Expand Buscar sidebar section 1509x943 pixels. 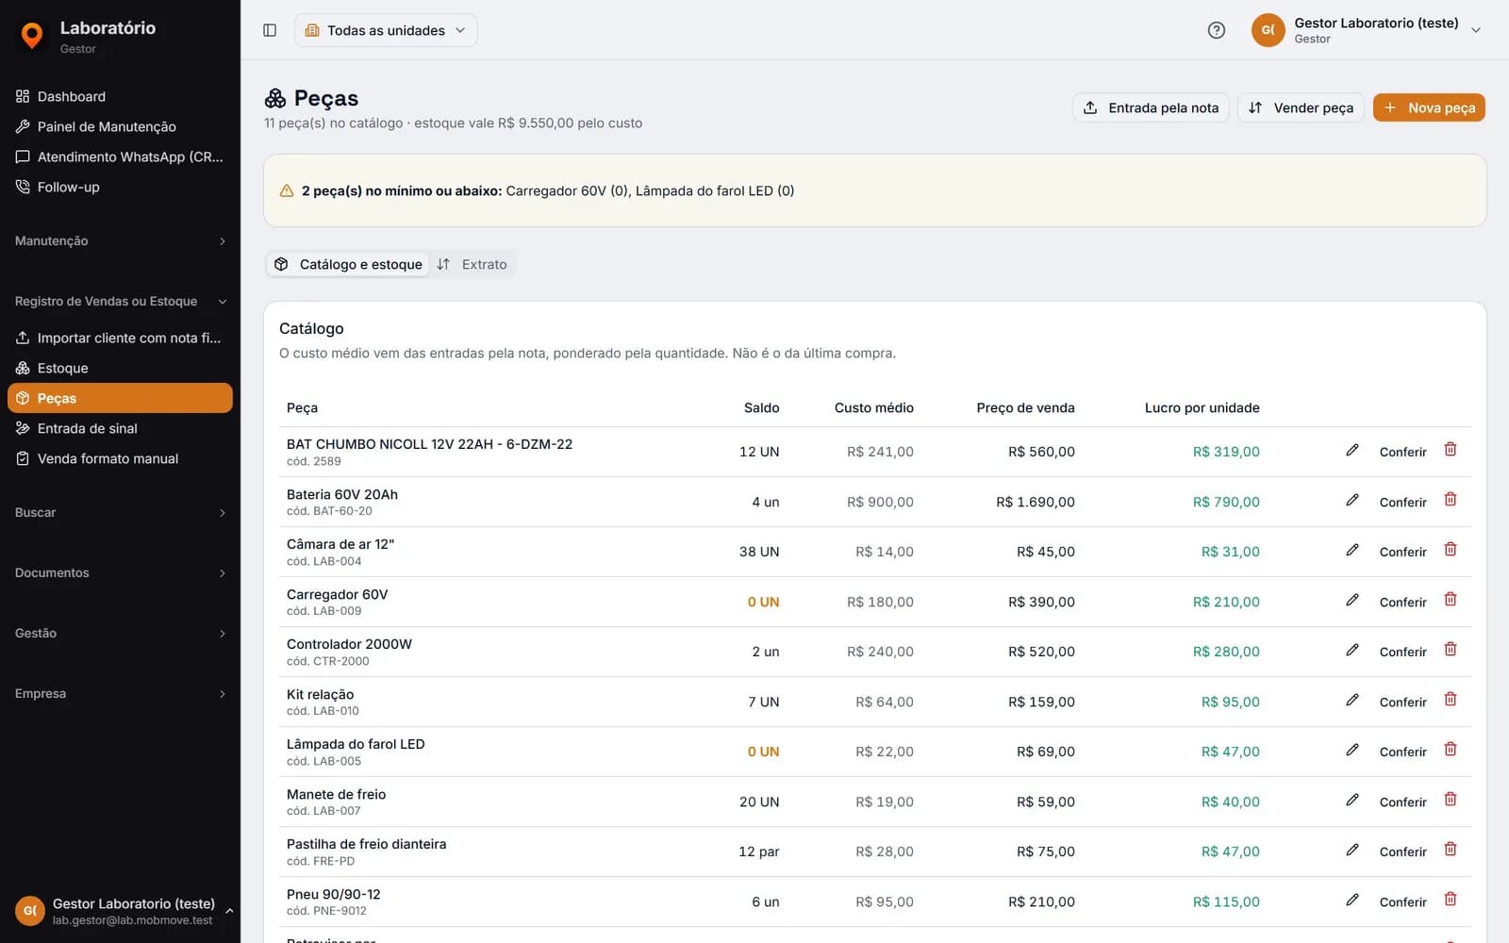coord(120,513)
